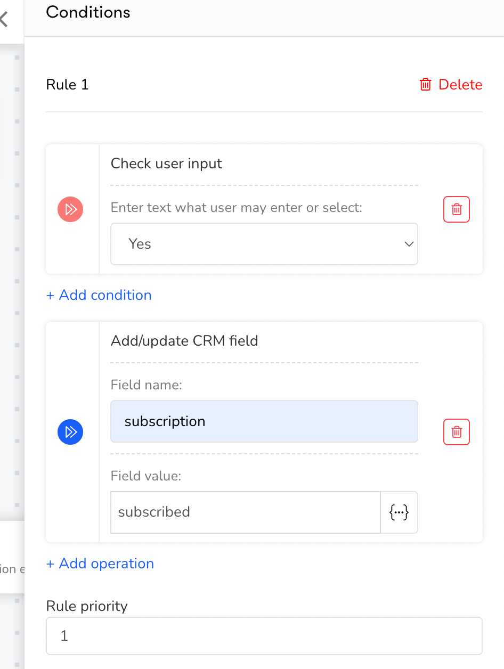Remove the Add/update CRM field operation

[457, 431]
